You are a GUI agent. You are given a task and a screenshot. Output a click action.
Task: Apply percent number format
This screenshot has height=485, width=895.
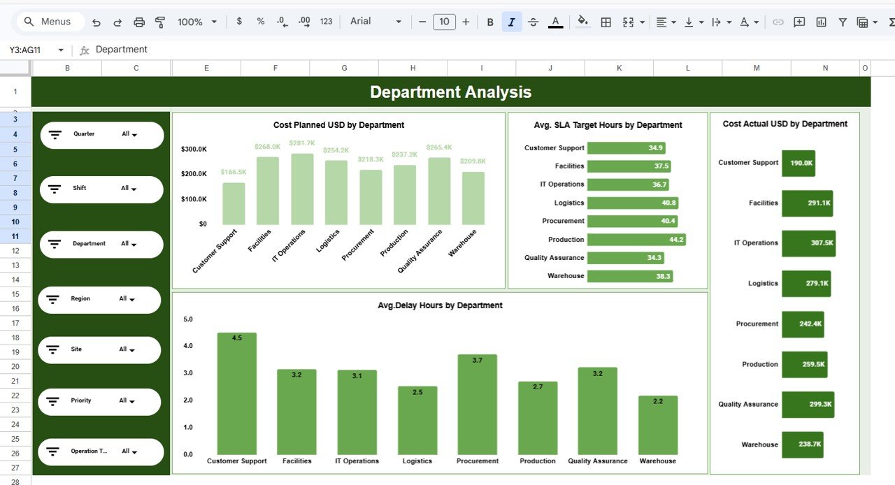pyautogui.click(x=260, y=22)
